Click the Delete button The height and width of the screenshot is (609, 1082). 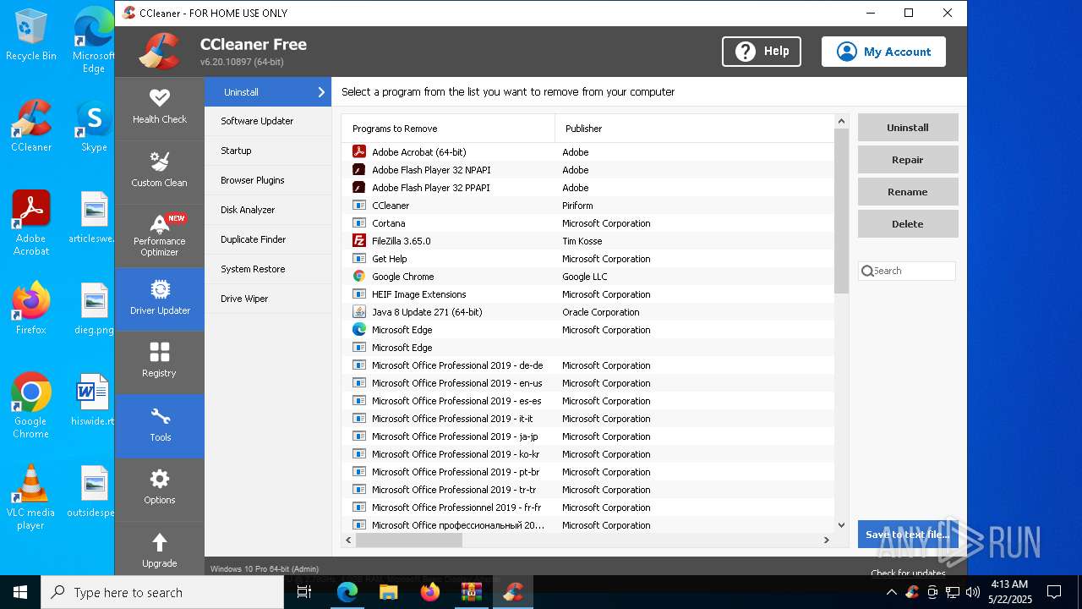click(x=908, y=224)
